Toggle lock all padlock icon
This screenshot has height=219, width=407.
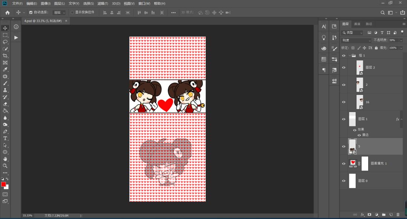point(376,48)
